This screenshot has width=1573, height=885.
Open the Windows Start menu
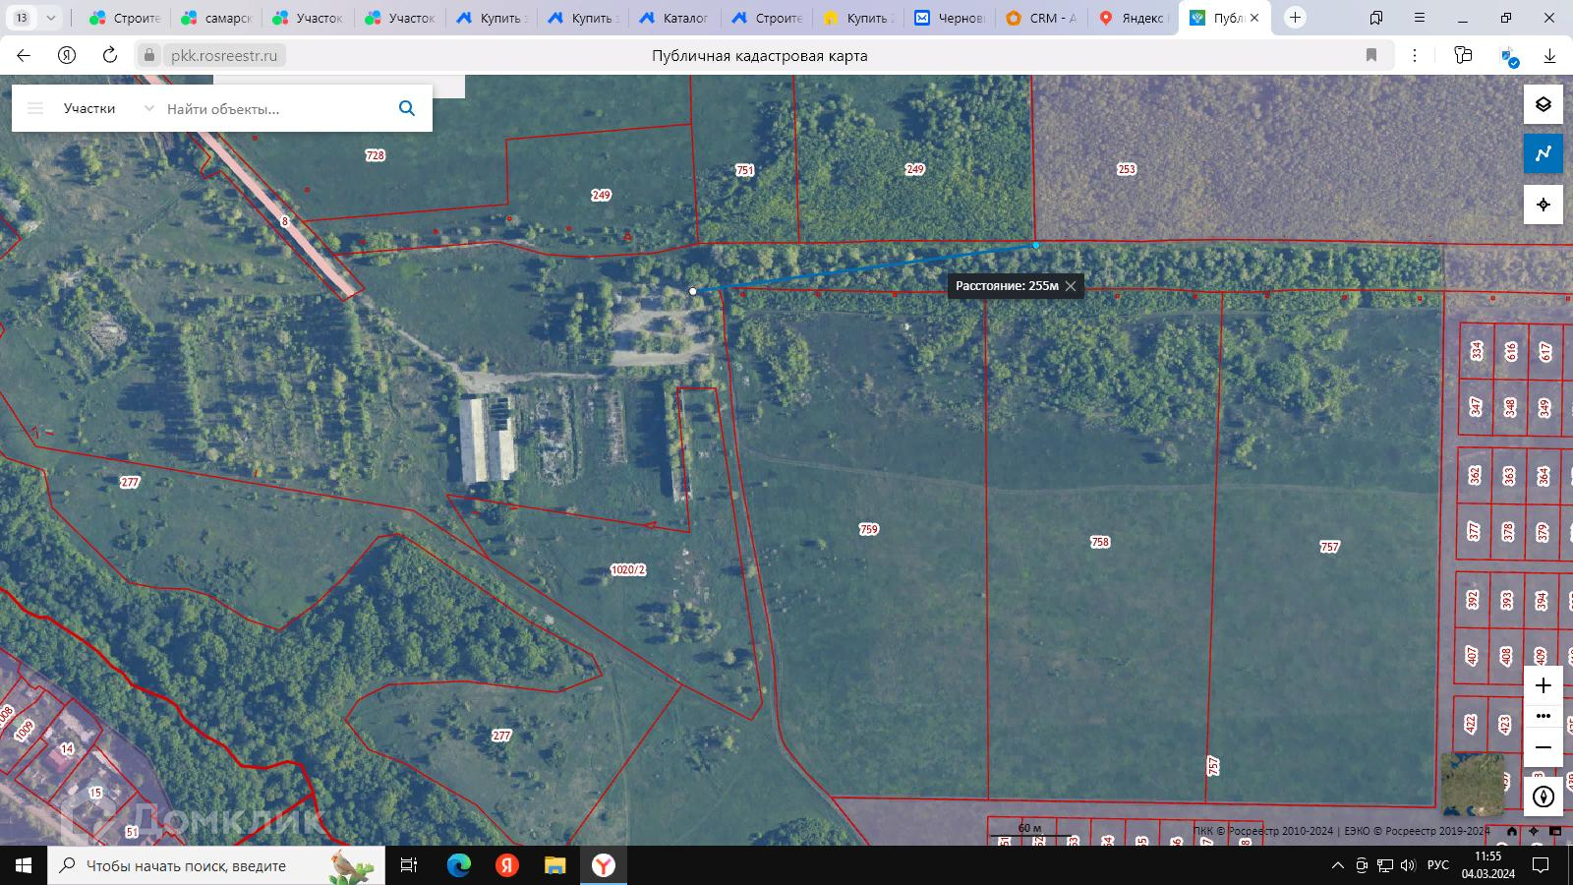[x=24, y=865]
